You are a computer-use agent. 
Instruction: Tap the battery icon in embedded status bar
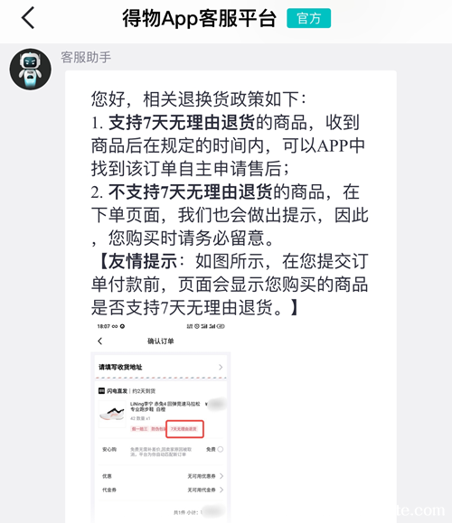tap(221, 326)
